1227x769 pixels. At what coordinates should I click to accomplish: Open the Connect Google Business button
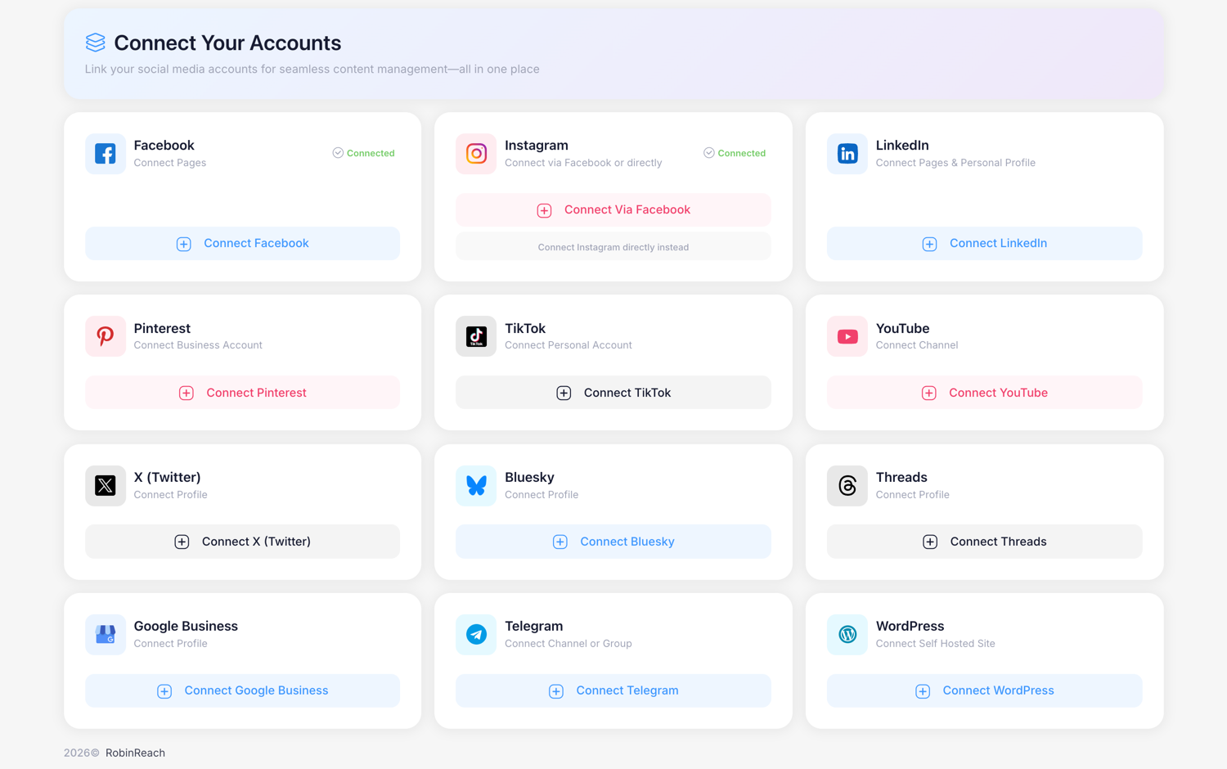[x=243, y=691]
